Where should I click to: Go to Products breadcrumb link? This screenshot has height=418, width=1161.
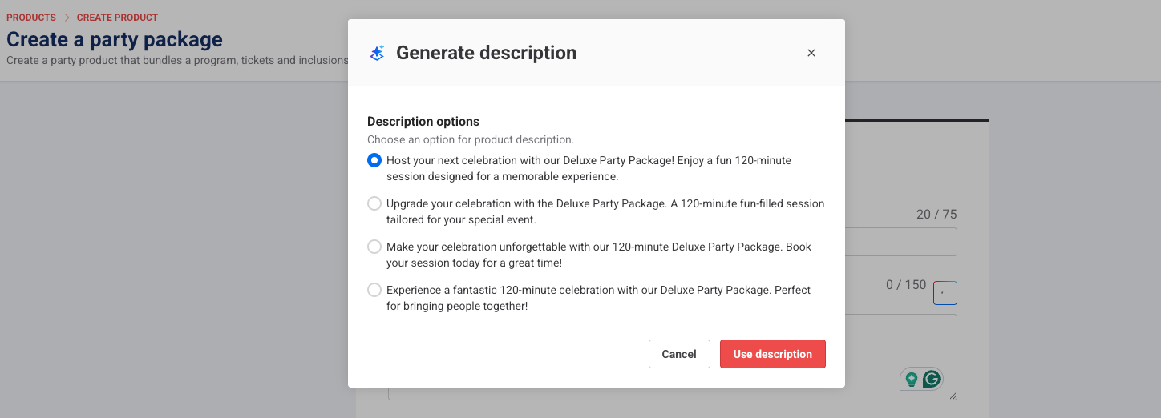(31, 18)
